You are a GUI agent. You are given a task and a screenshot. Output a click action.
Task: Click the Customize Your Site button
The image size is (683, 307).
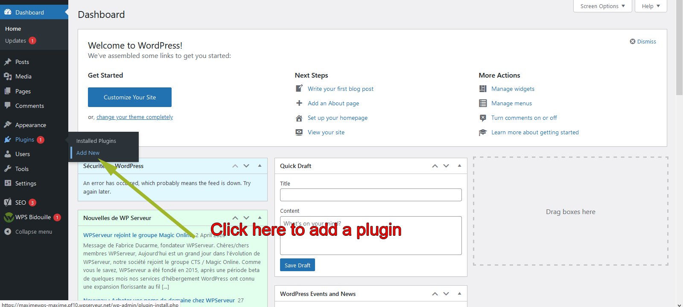tap(130, 97)
